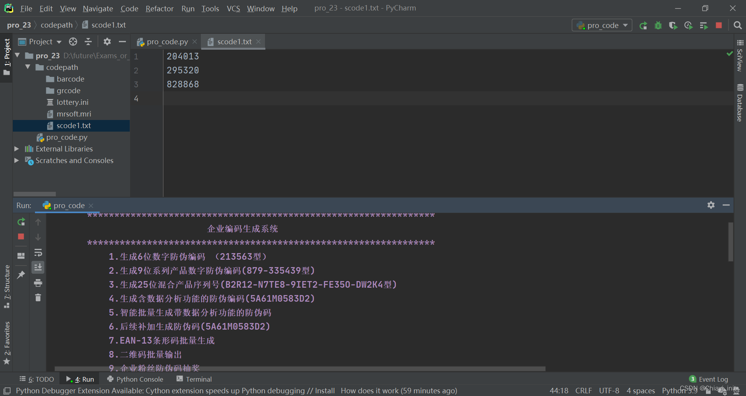Open the SciView side panel

point(740,56)
